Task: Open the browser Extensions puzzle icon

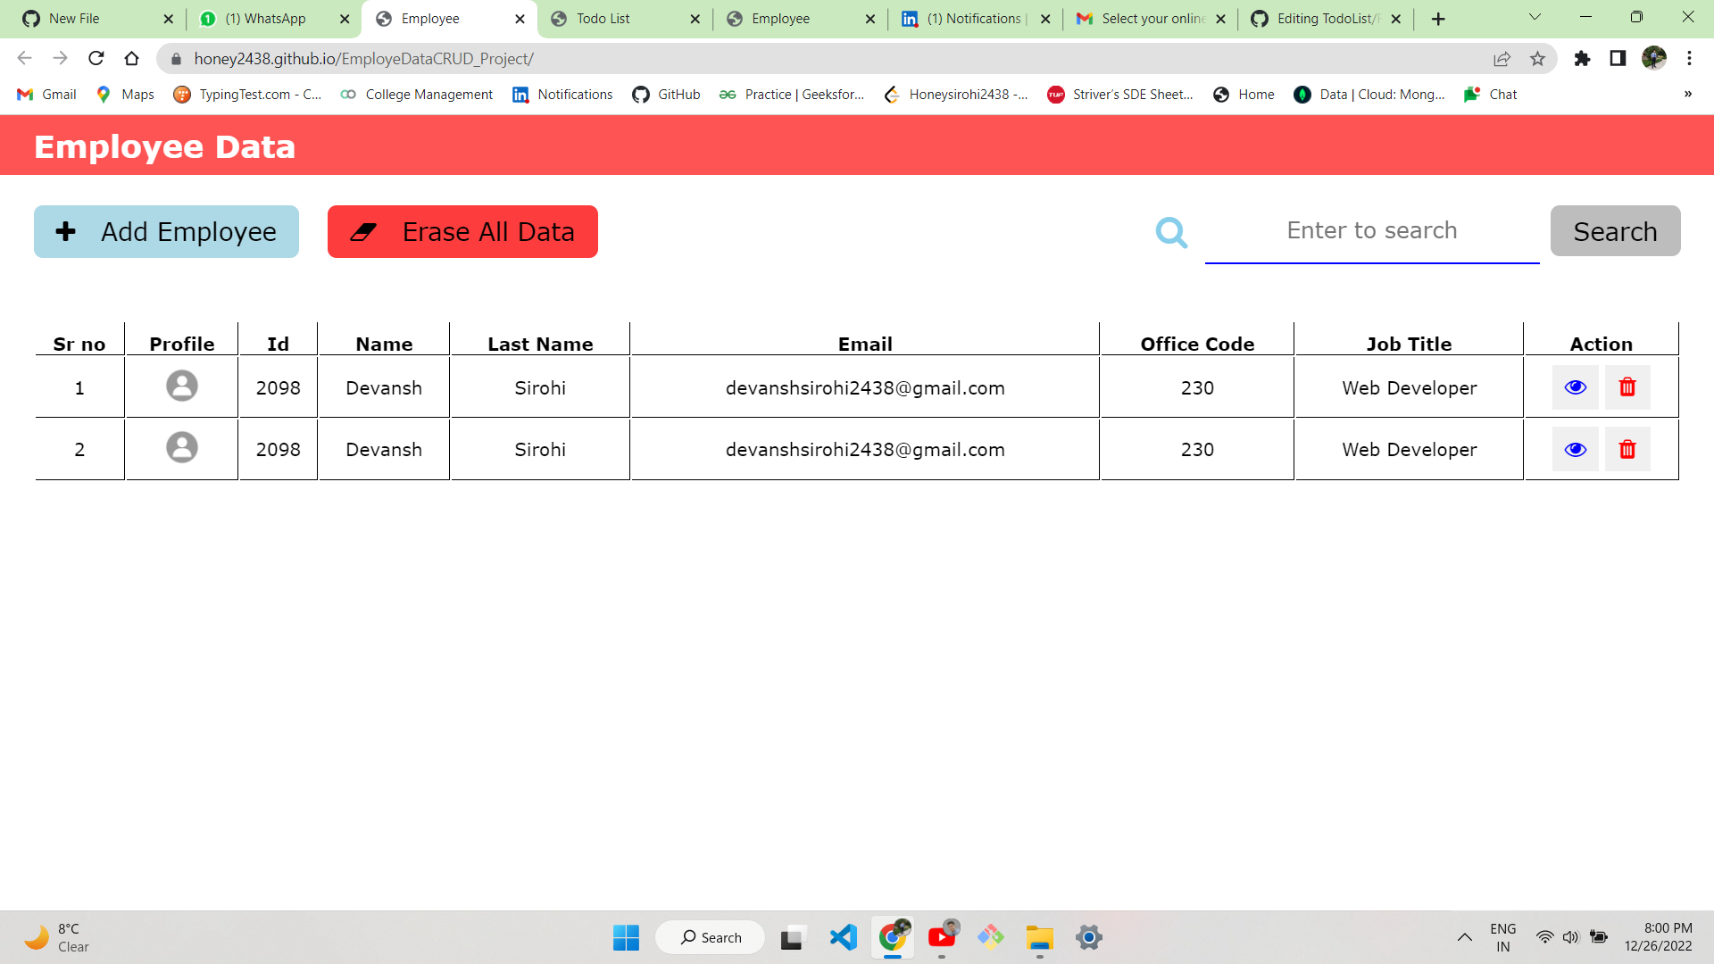Action: (x=1582, y=59)
